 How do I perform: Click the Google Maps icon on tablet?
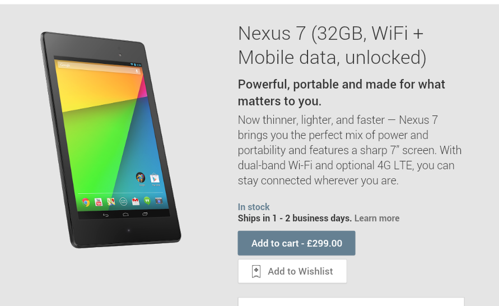[111, 202]
